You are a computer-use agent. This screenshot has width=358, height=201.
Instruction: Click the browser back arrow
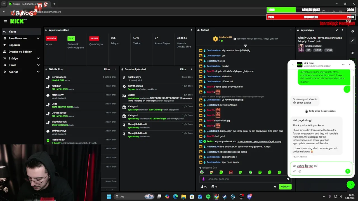4,12
